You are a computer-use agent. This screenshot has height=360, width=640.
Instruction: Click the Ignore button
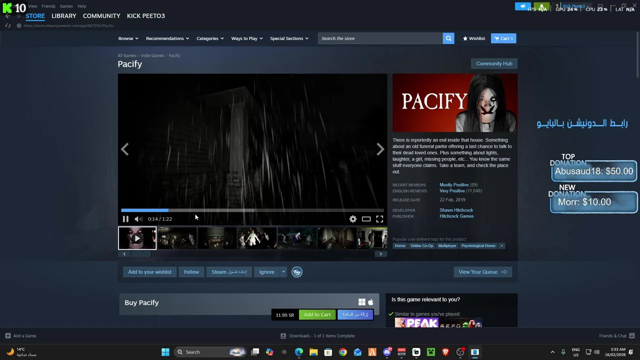click(x=266, y=272)
